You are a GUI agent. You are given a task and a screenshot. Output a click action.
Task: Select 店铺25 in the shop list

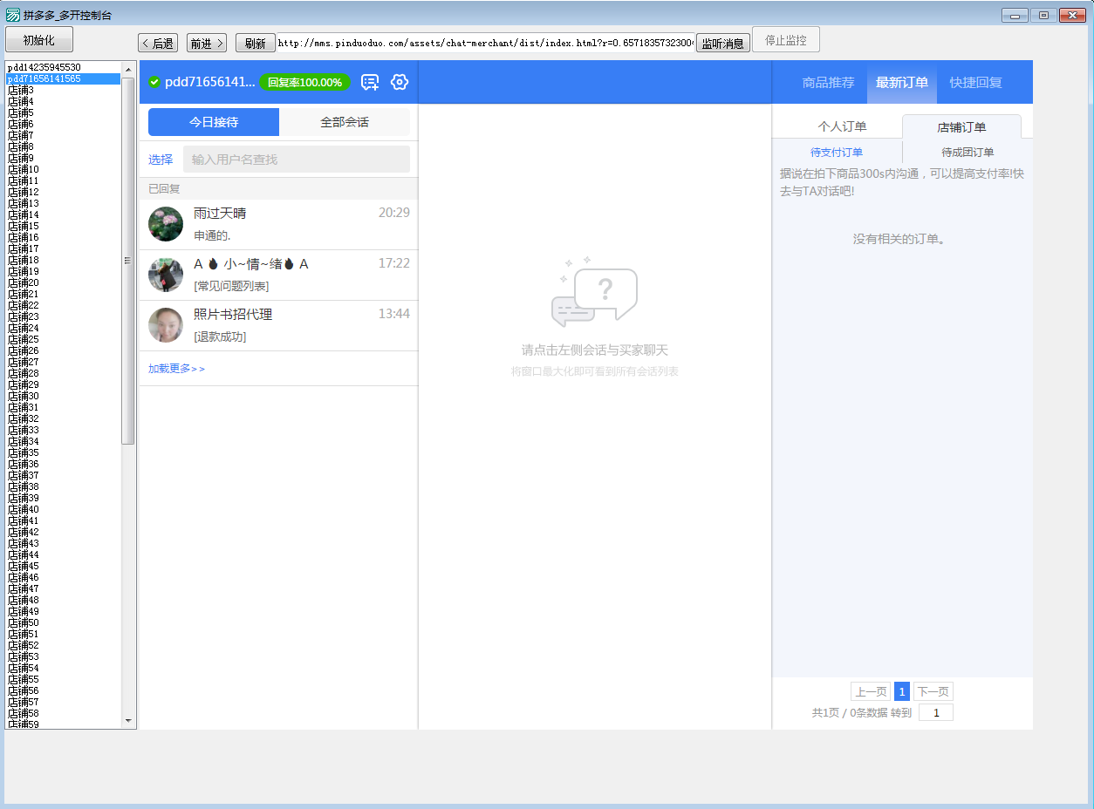tap(63, 339)
